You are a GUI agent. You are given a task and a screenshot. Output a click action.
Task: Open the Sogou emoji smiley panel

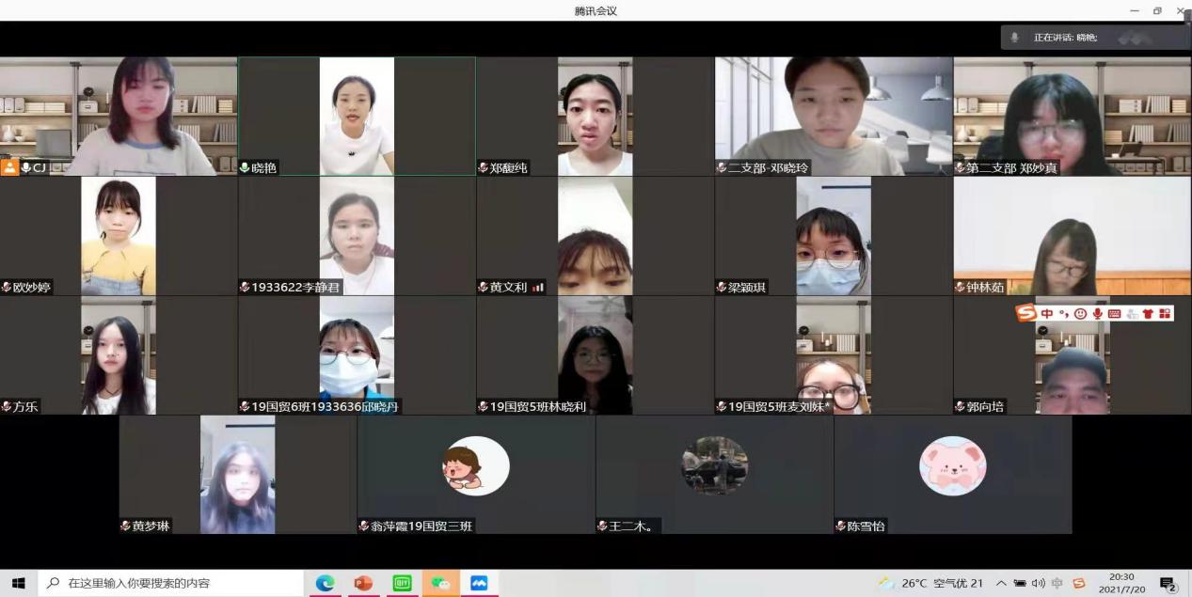tap(1080, 313)
